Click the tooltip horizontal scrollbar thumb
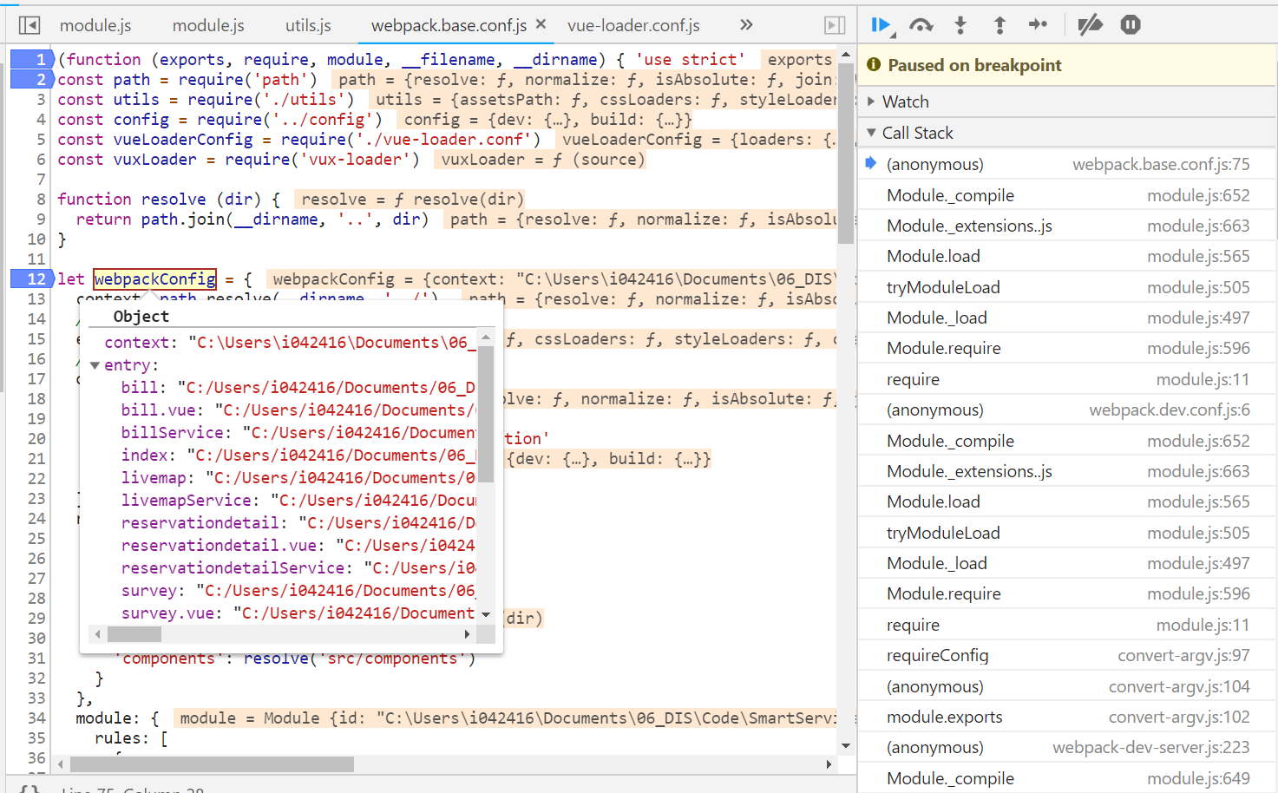The image size is (1278, 793). pyautogui.click(x=134, y=634)
